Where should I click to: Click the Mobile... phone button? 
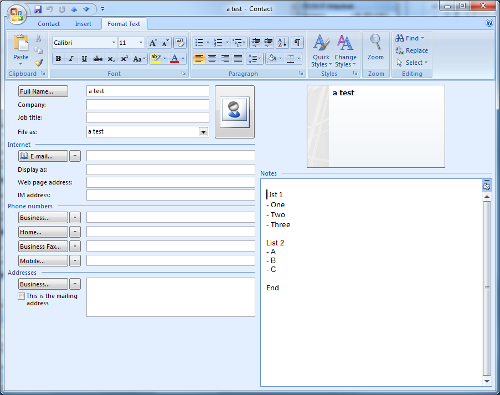pos(43,261)
